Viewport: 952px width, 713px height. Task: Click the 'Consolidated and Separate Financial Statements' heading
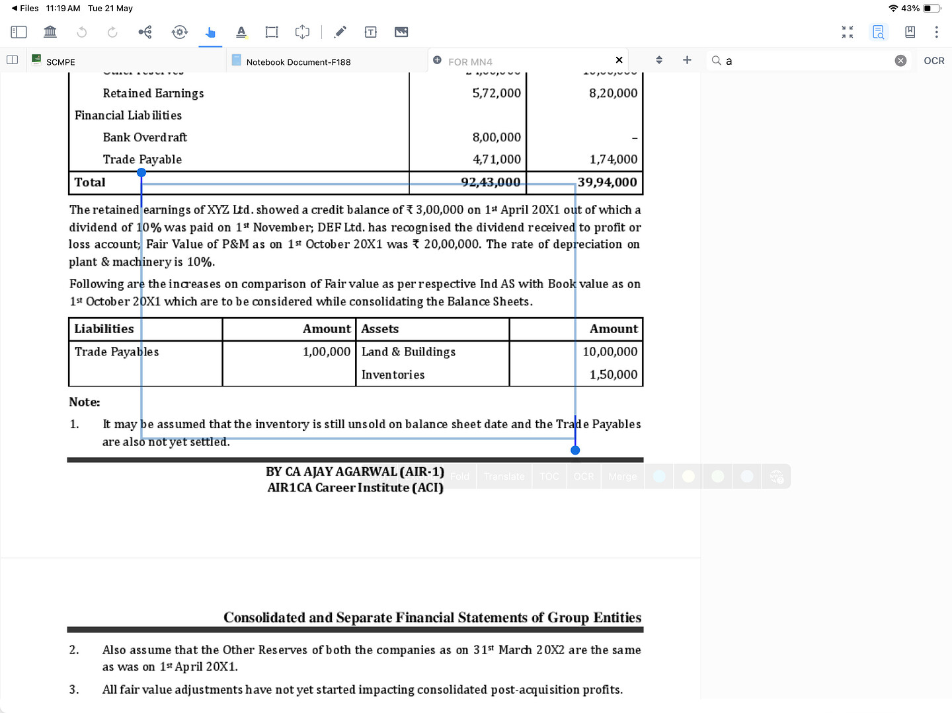click(x=432, y=617)
